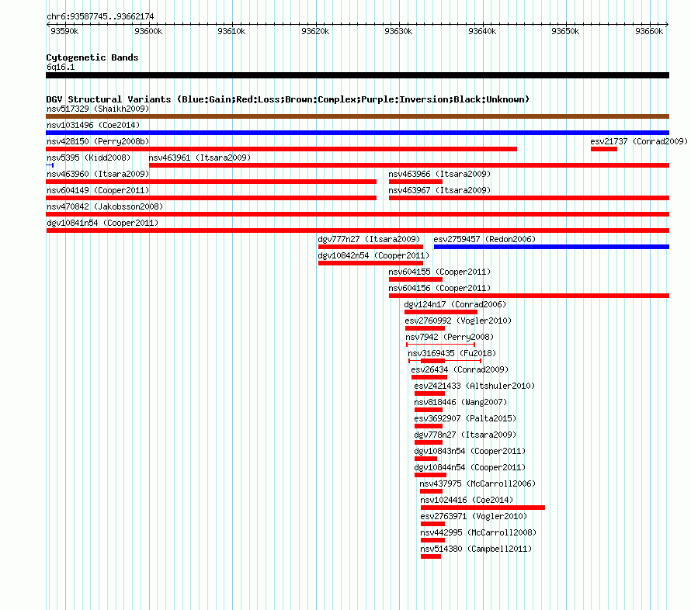Open esv2763971 (Vogler2010) variant
This screenshot has width=691, height=610.
click(x=474, y=516)
